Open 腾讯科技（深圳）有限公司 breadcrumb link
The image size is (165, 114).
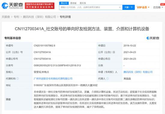[x=40, y=17]
